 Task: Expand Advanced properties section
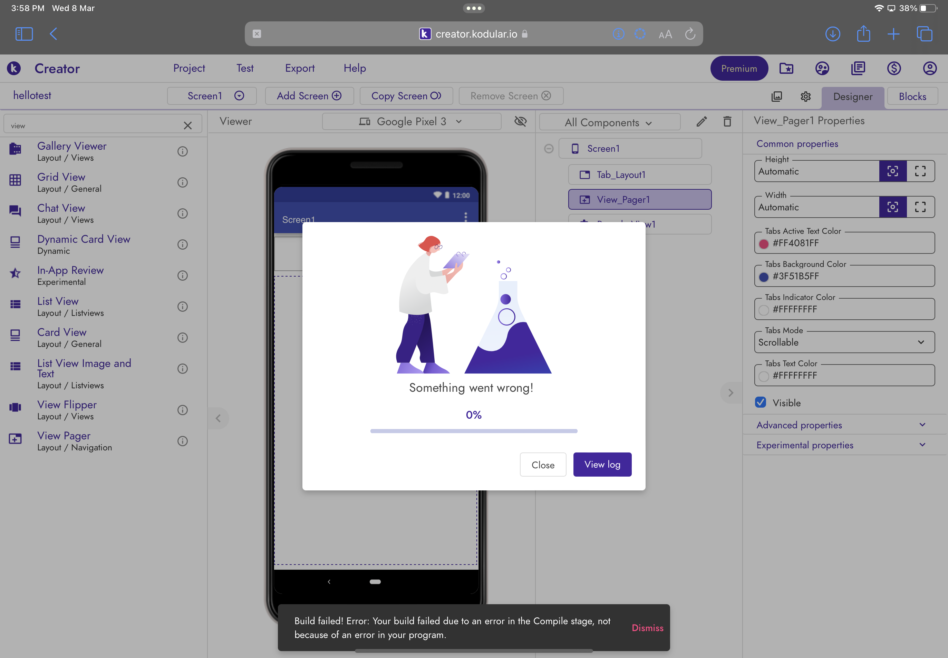[844, 425]
